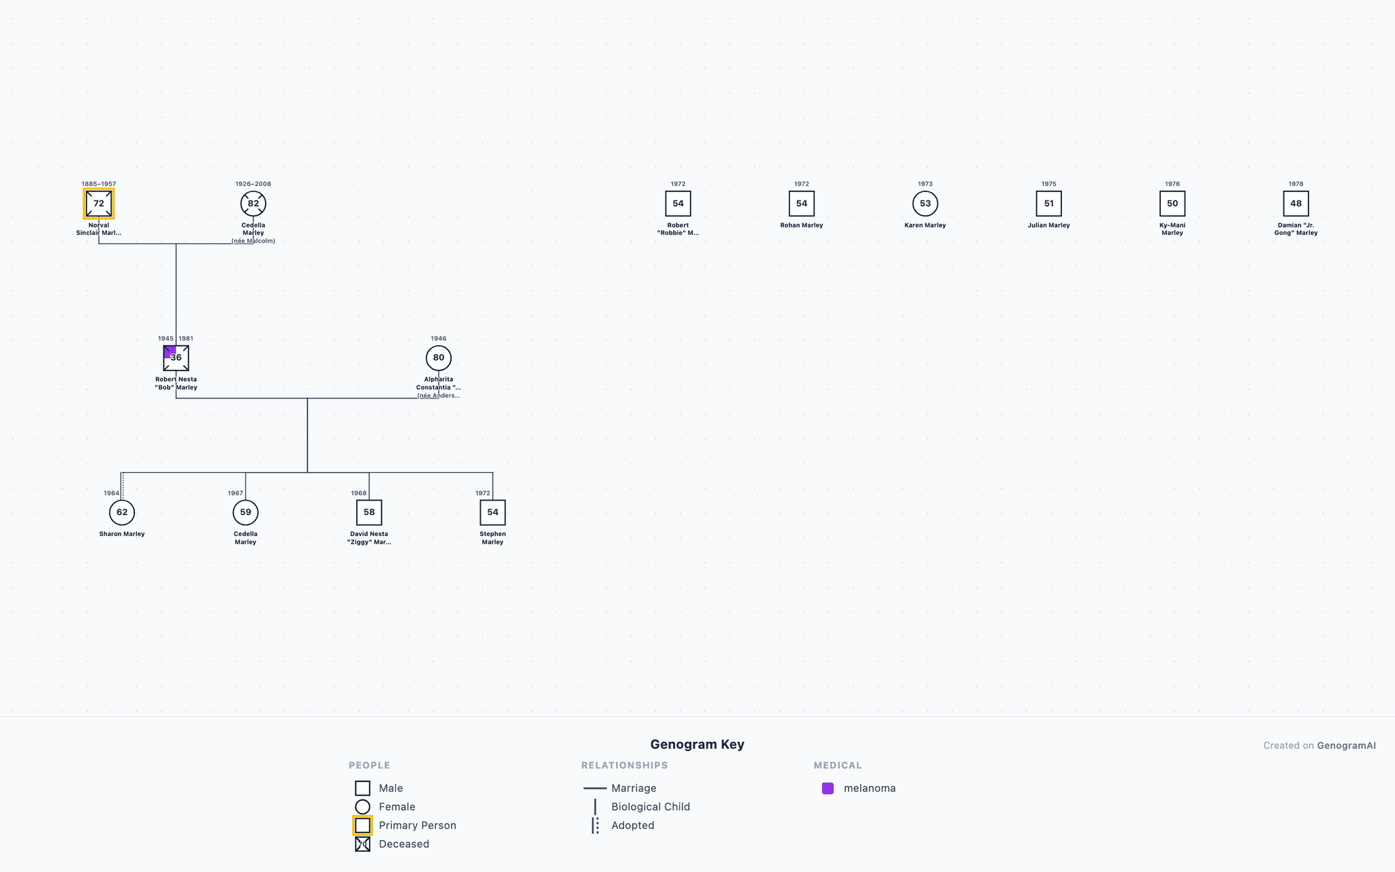
Task: Select Julian Marley's square node
Action: pos(1049,204)
